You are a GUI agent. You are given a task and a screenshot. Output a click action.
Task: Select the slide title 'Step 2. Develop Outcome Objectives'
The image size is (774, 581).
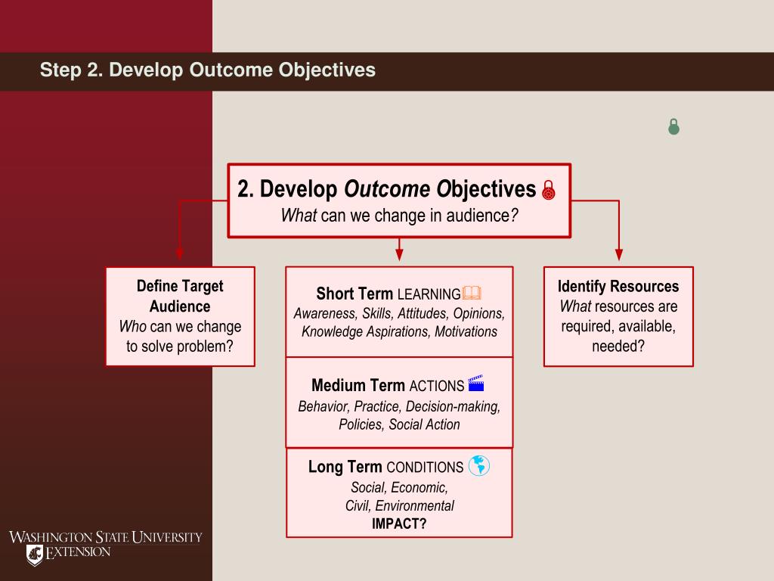pyautogui.click(x=208, y=70)
